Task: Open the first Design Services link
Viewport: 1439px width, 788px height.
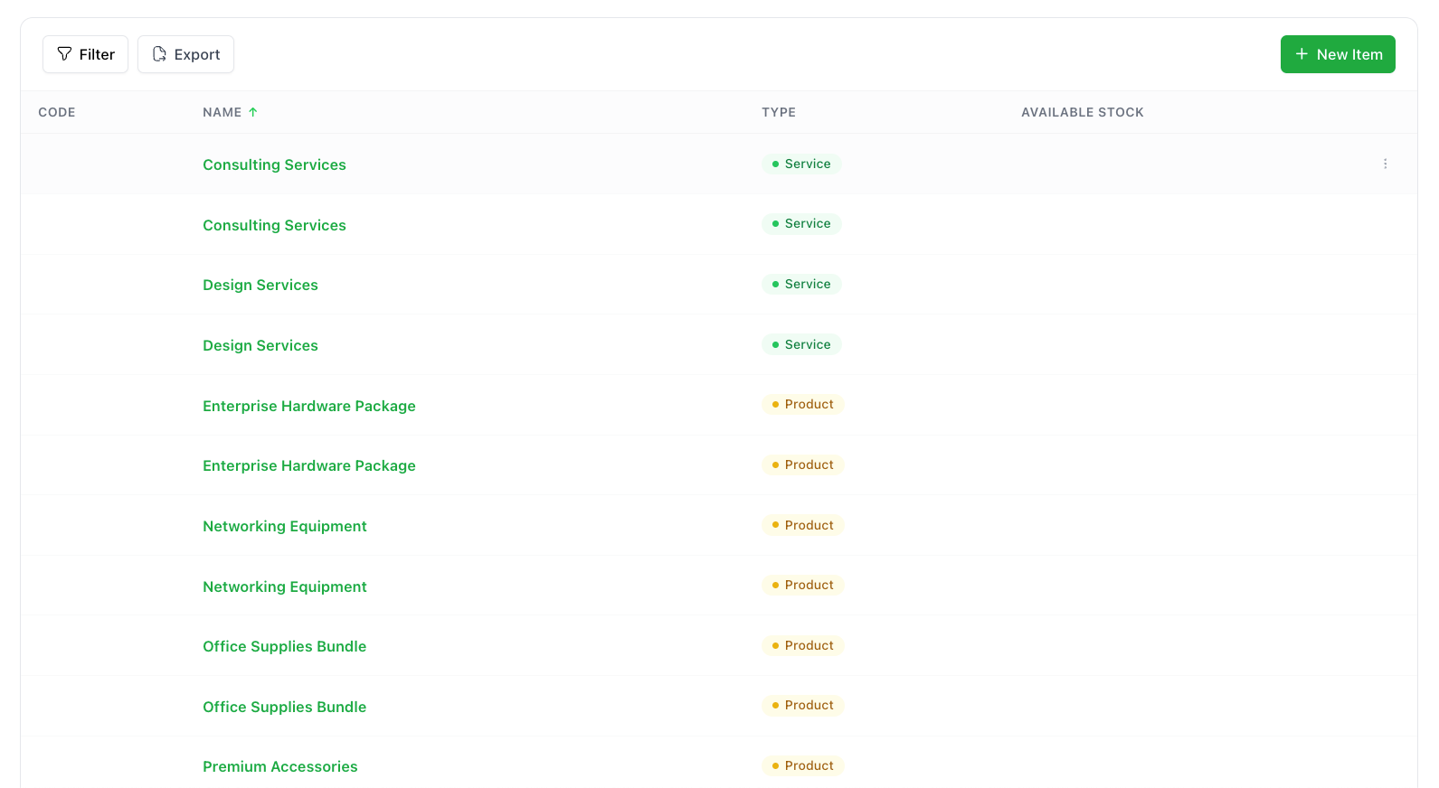Action: pyautogui.click(x=260, y=285)
